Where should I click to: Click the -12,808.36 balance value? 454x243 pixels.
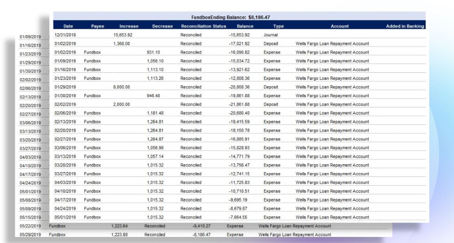(239, 78)
